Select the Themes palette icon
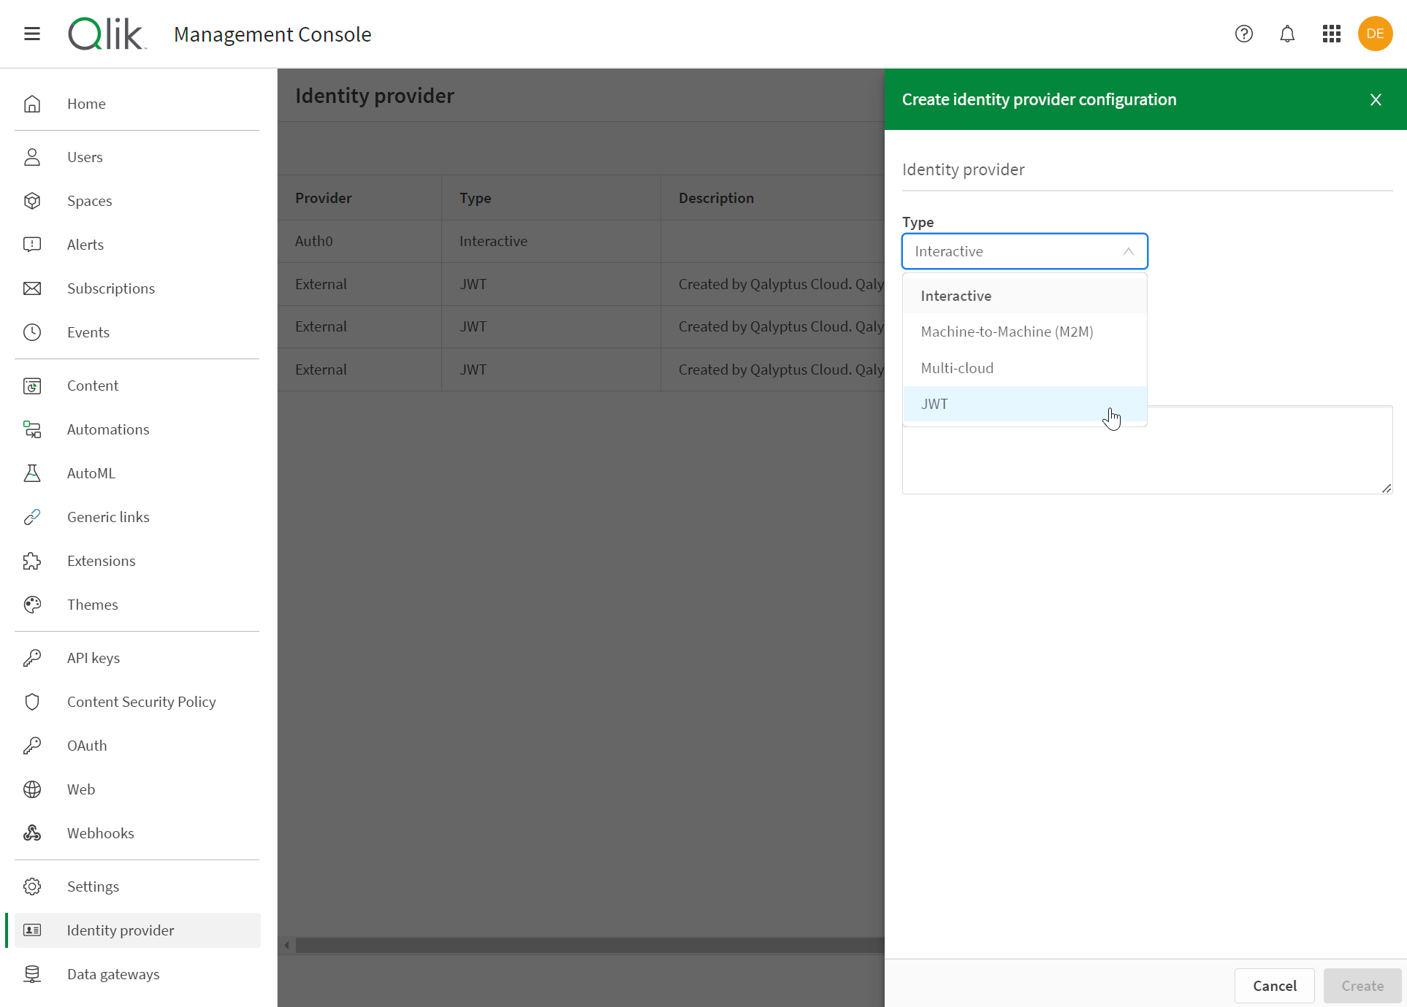The image size is (1407, 1007). coord(32,604)
